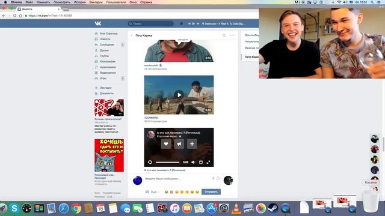Open Safari from the Dock
Screen dimensions: 385x216
click(64, 208)
